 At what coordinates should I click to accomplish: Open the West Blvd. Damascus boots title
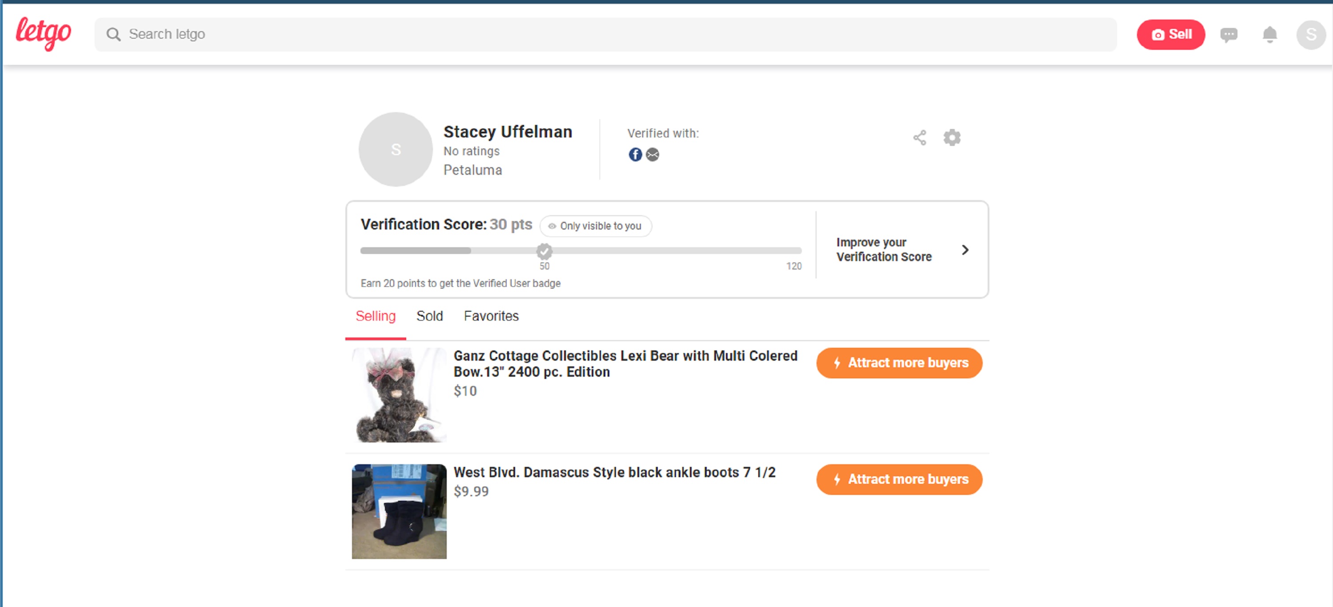point(614,472)
